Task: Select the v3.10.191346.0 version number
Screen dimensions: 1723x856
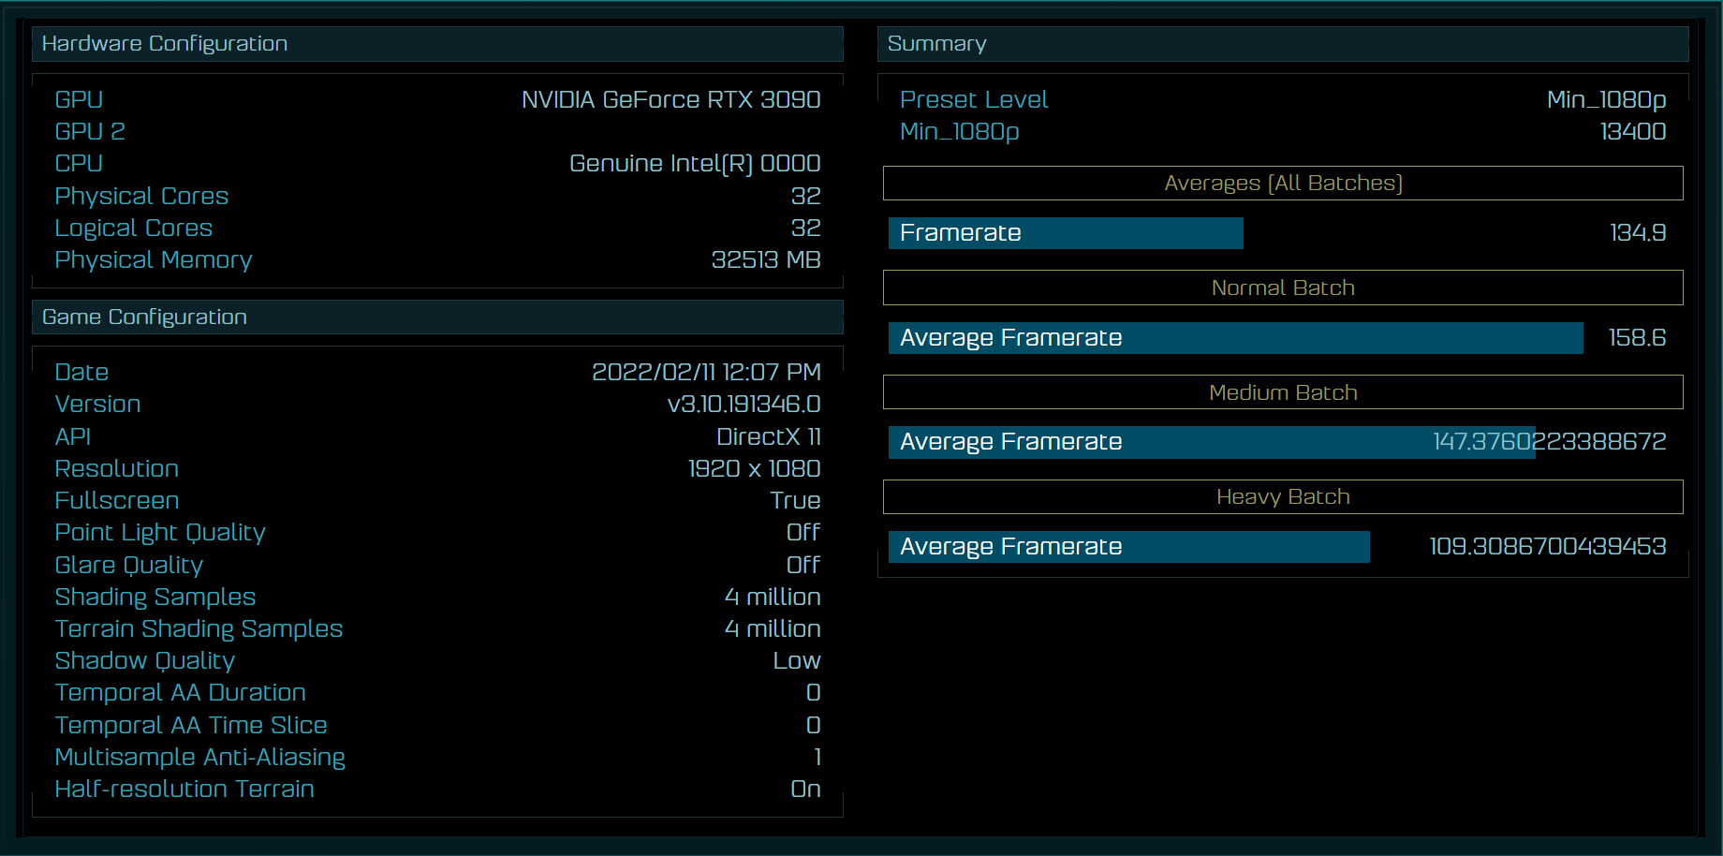Action: click(744, 405)
